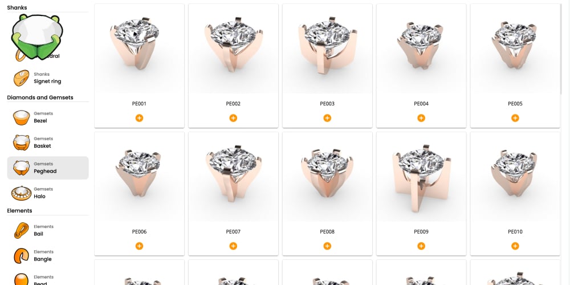Add PE005 using its orange plus button
This screenshot has width=570, height=285.
point(515,118)
